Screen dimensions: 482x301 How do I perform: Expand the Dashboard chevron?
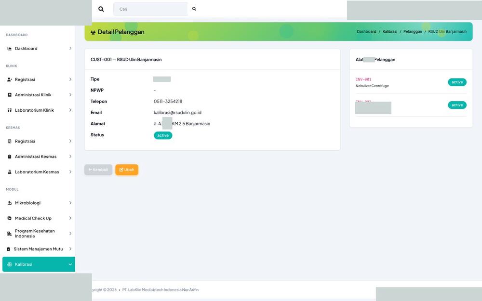click(x=70, y=49)
